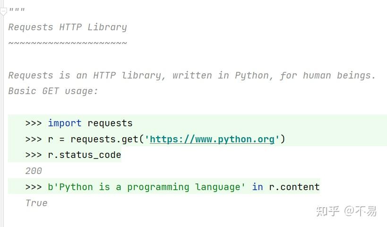The width and height of the screenshot is (387, 227).
Task: Click the True output value
Action: tap(36, 203)
